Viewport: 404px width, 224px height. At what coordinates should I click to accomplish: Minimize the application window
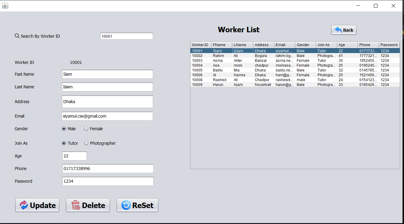coord(358,5)
